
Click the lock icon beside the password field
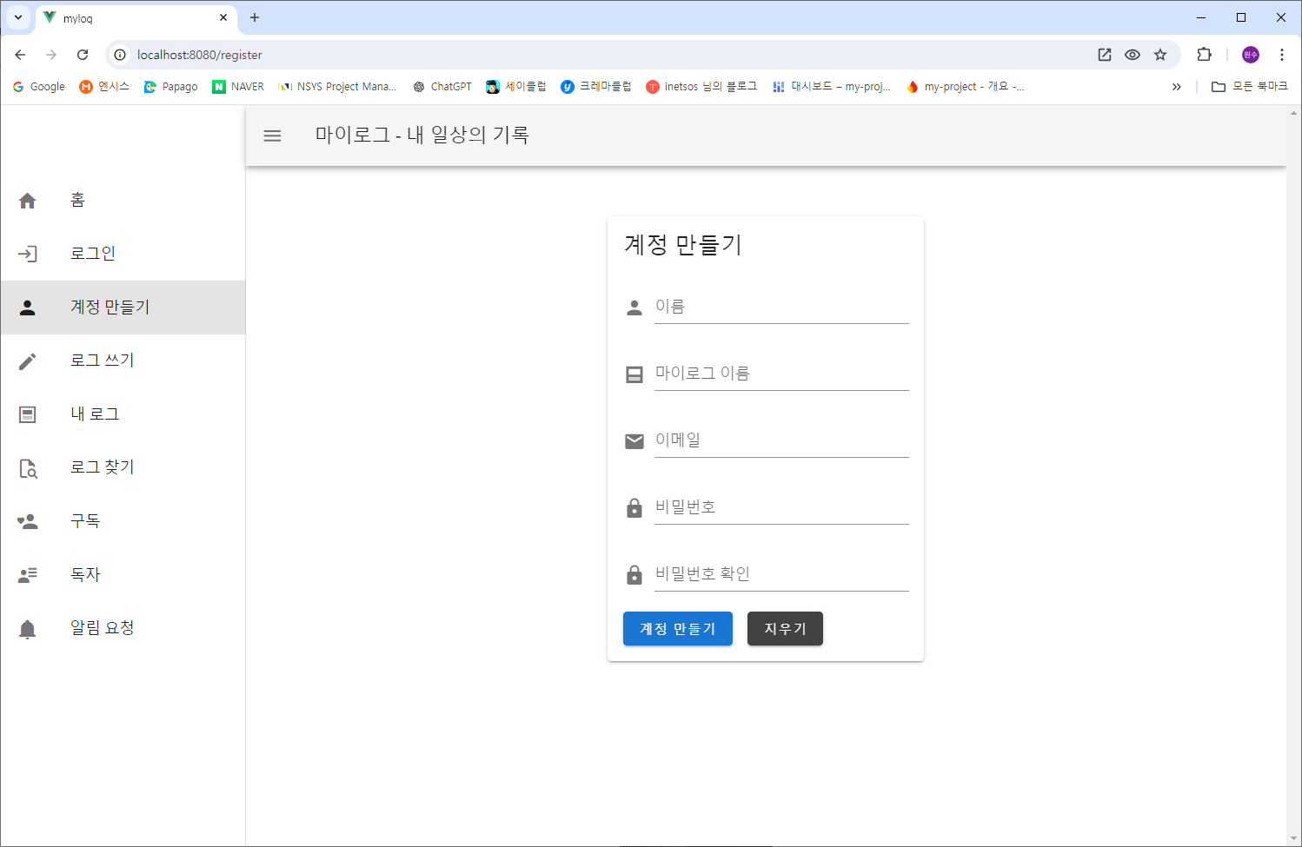pyautogui.click(x=634, y=507)
